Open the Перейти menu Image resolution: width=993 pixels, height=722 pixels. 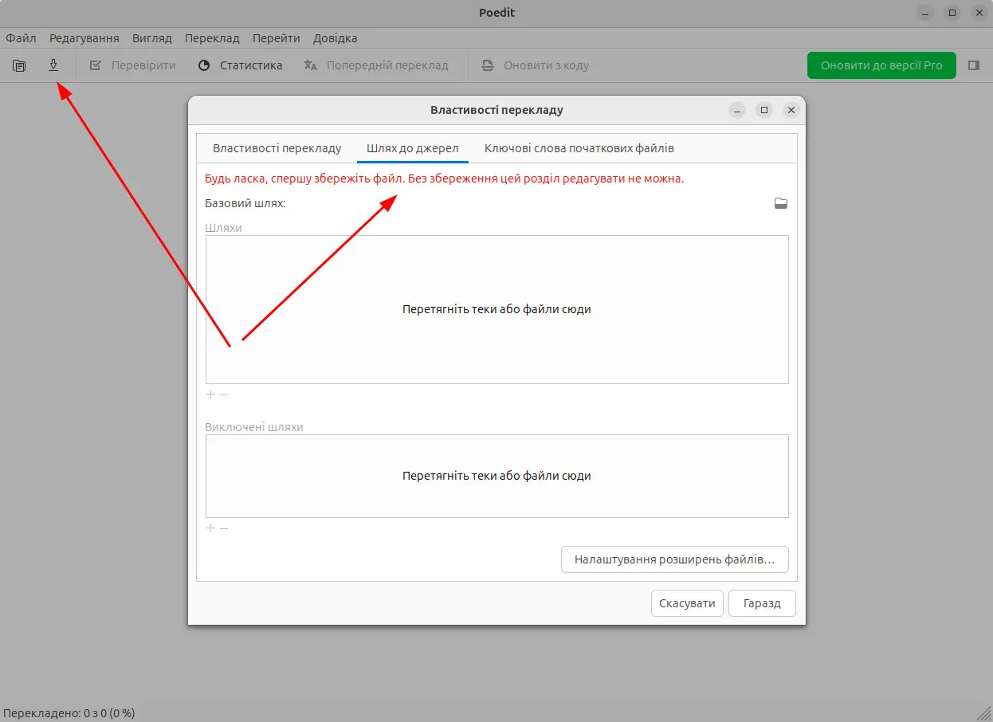pyautogui.click(x=277, y=37)
